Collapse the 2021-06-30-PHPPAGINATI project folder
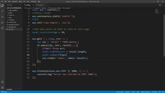This screenshot has height=93, width=165. click(14, 8)
